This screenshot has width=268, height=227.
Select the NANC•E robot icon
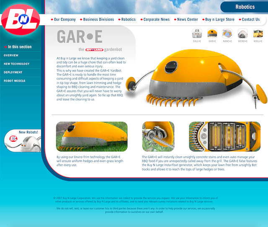click(227, 36)
